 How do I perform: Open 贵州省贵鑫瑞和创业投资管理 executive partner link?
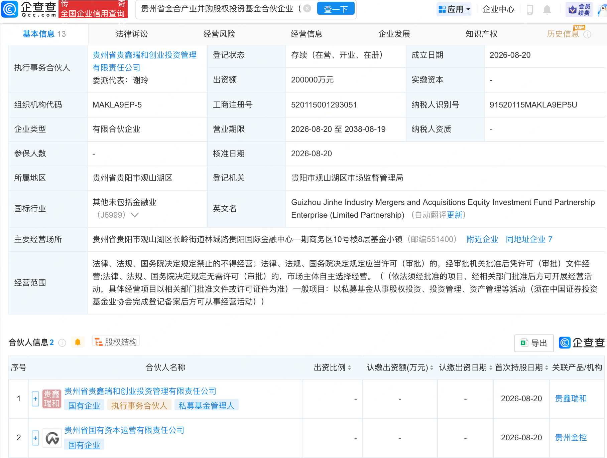tap(144, 61)
